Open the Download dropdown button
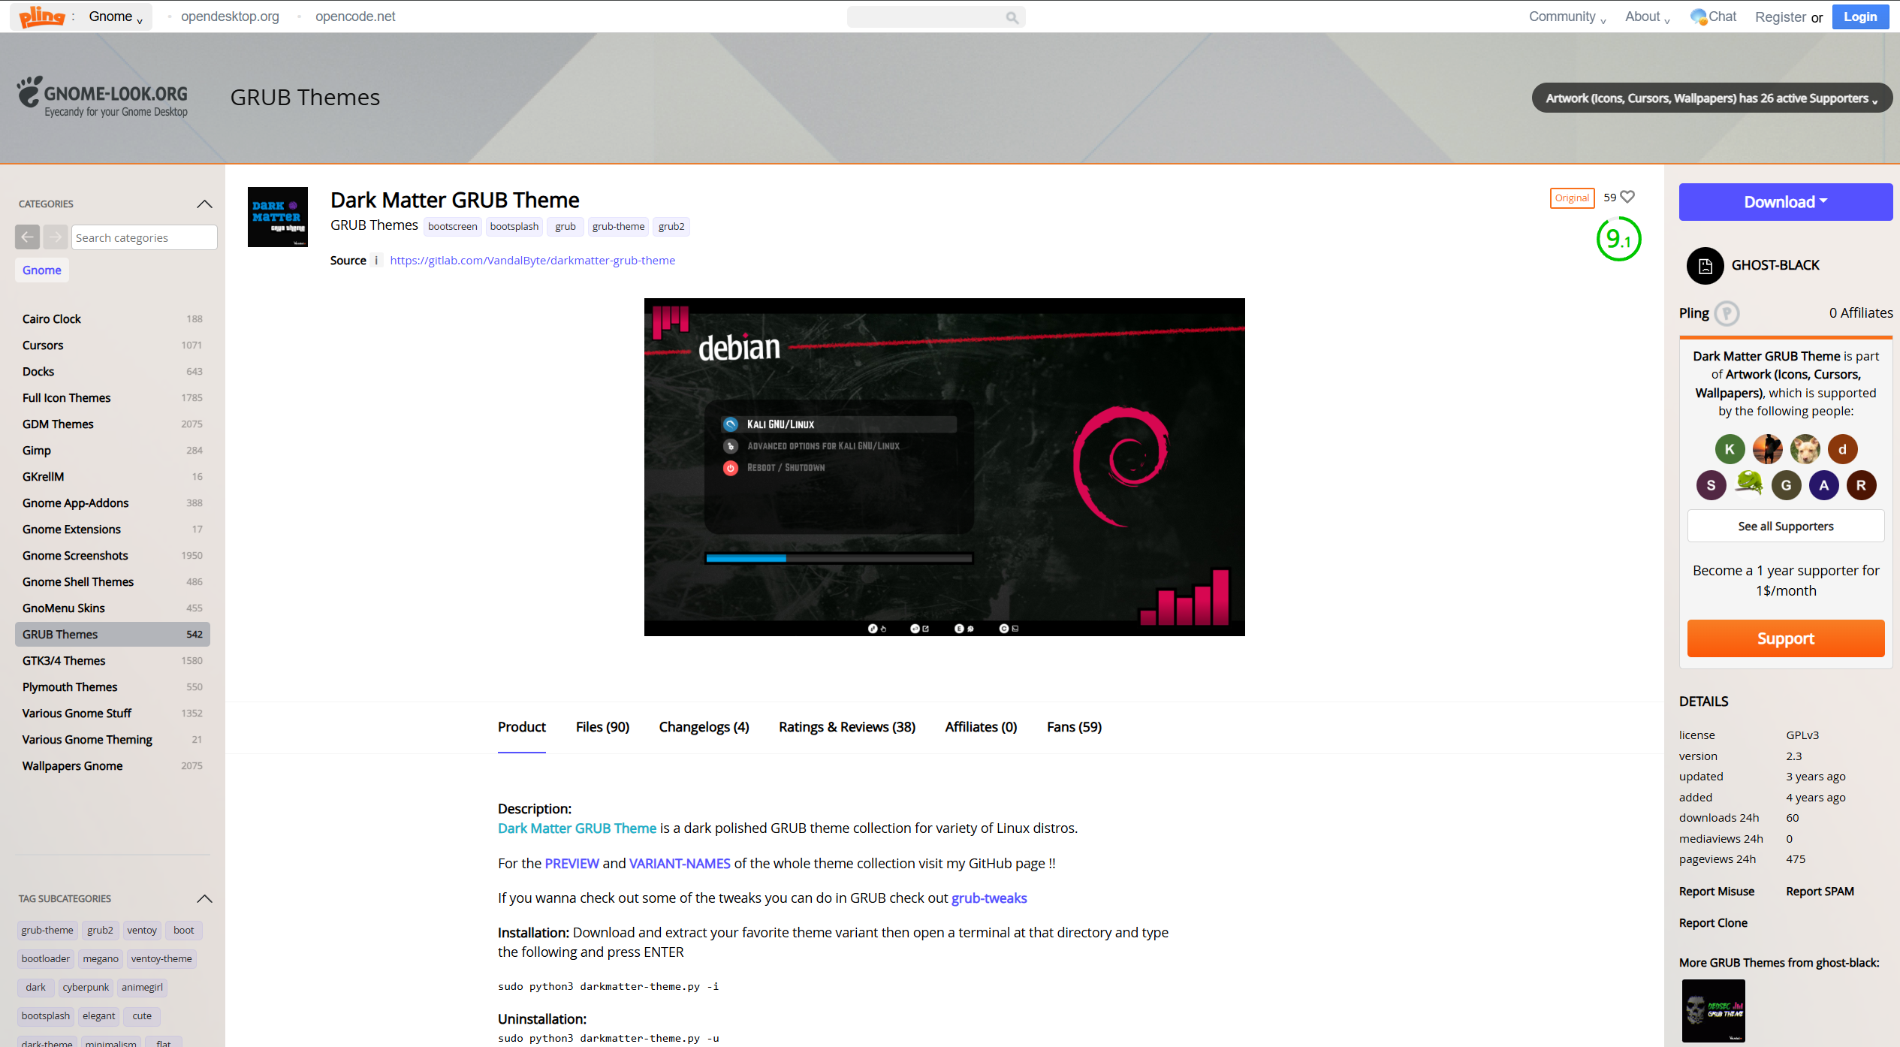Viewport: 1900px width, 1047px height. tap(1785, 202)
